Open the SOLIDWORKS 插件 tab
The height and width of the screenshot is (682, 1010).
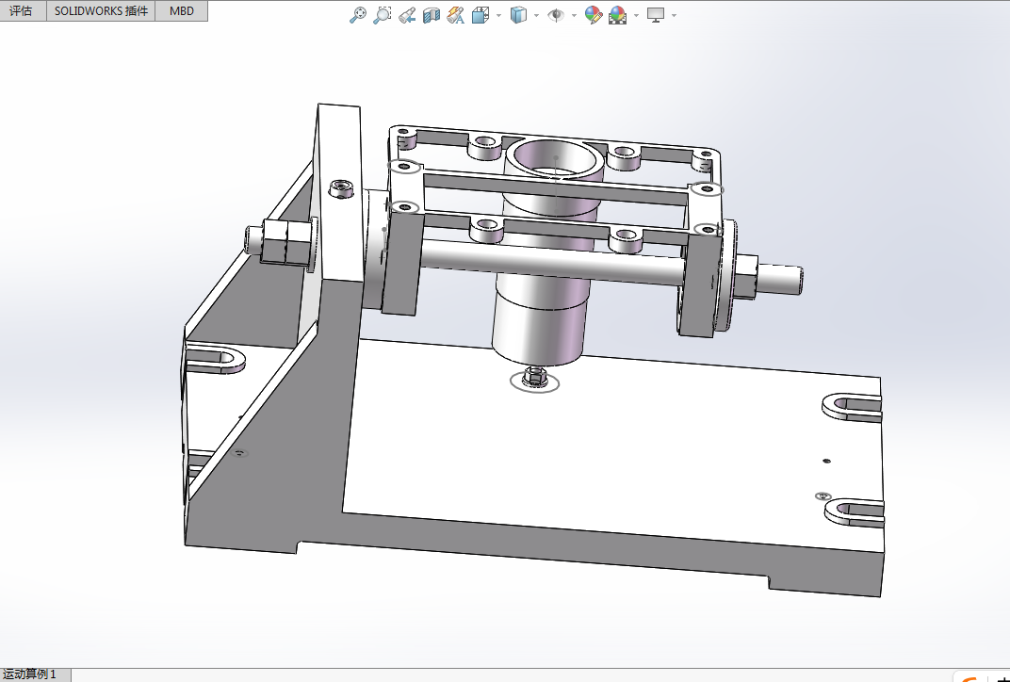101,11
